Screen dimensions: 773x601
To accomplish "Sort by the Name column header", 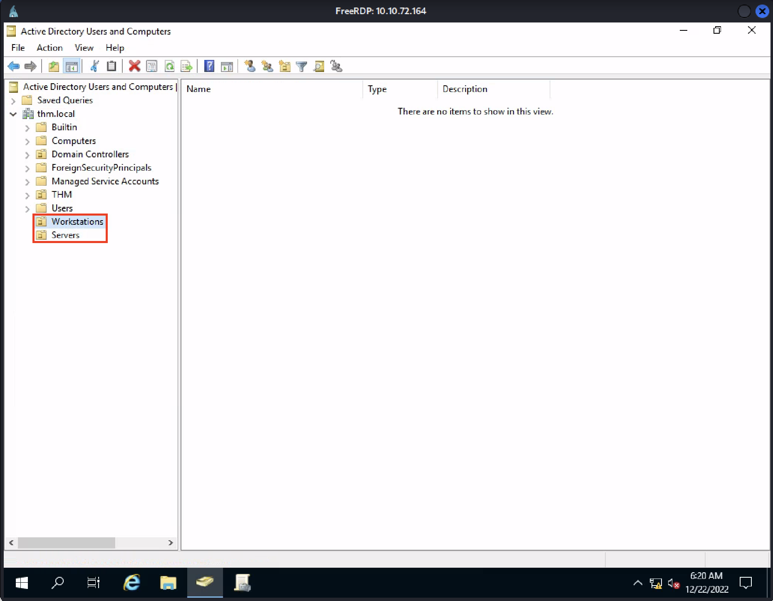I will (x=273, y=89).
